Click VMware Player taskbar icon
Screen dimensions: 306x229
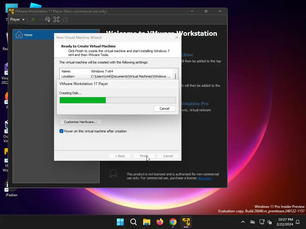tap(186, 222)
